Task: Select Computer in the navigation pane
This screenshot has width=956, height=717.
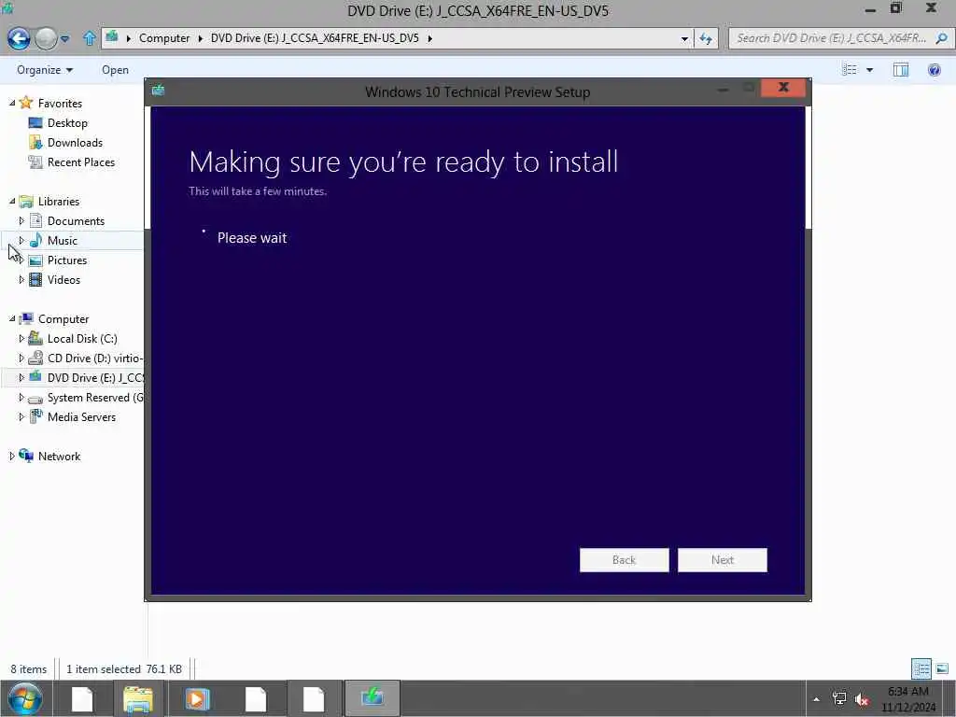Action: click(x=63, y=319)
